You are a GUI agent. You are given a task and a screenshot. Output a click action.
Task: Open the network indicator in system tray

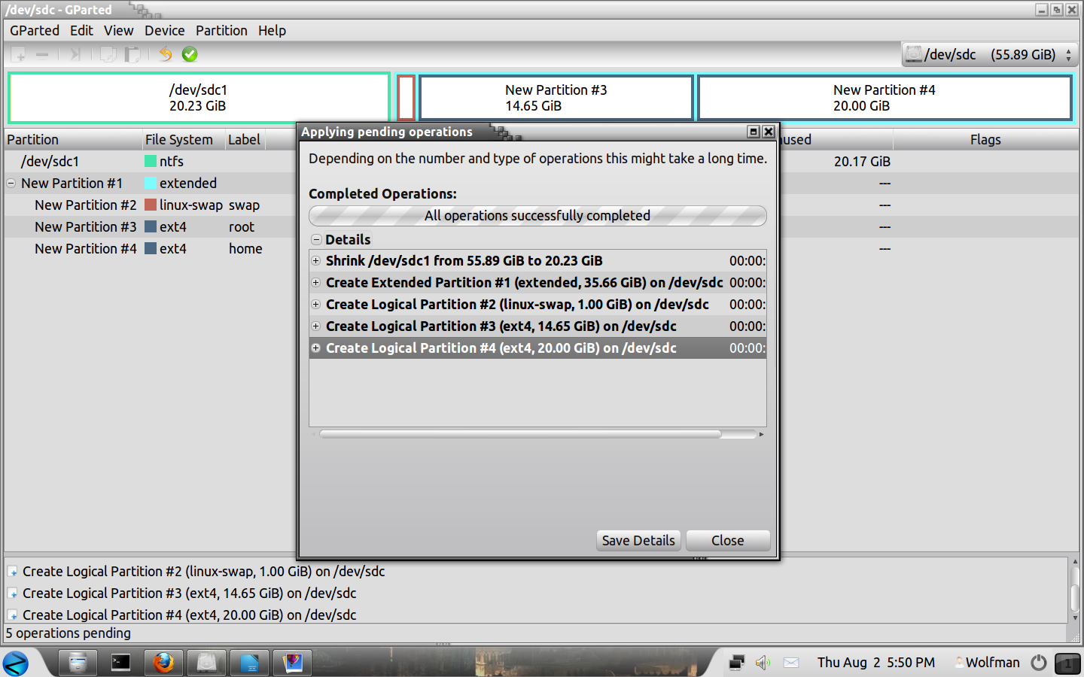[x=737, y=663]
